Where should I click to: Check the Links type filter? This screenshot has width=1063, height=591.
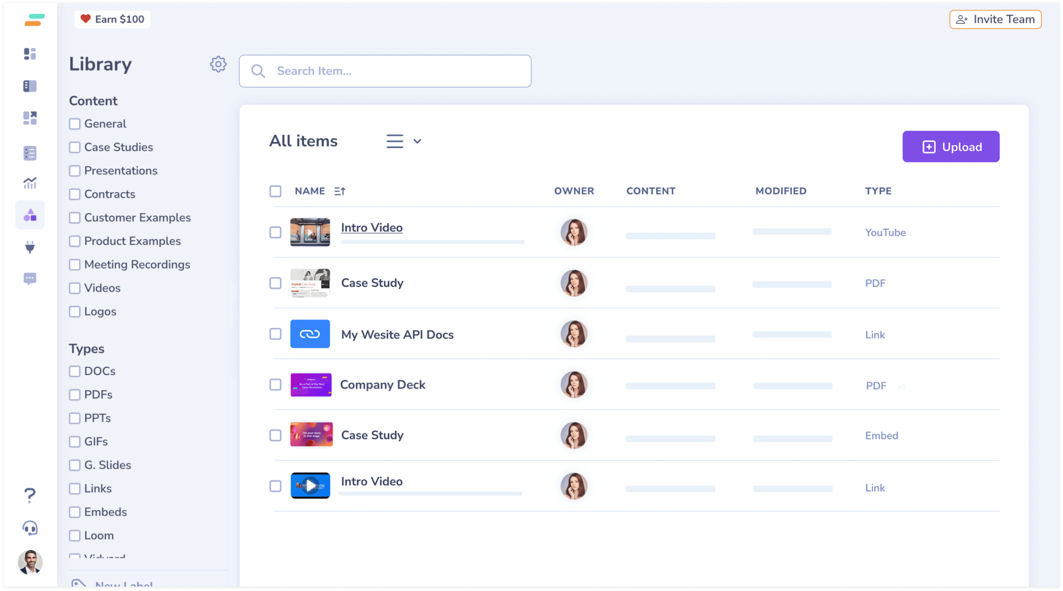pyautogui.click(x=75, y=489)
